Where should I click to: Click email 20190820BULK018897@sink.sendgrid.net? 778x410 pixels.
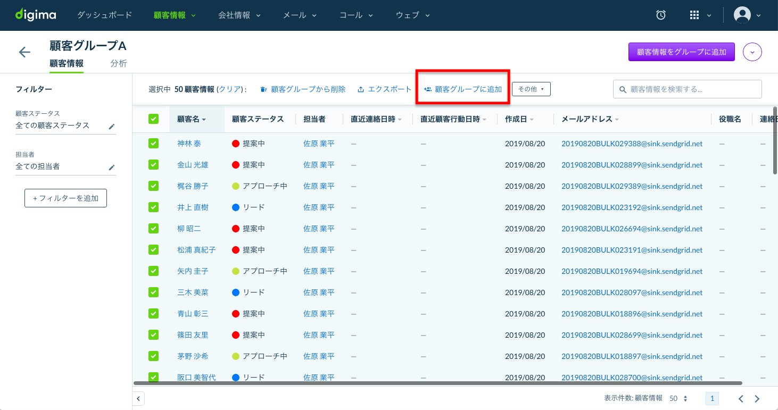632,356
